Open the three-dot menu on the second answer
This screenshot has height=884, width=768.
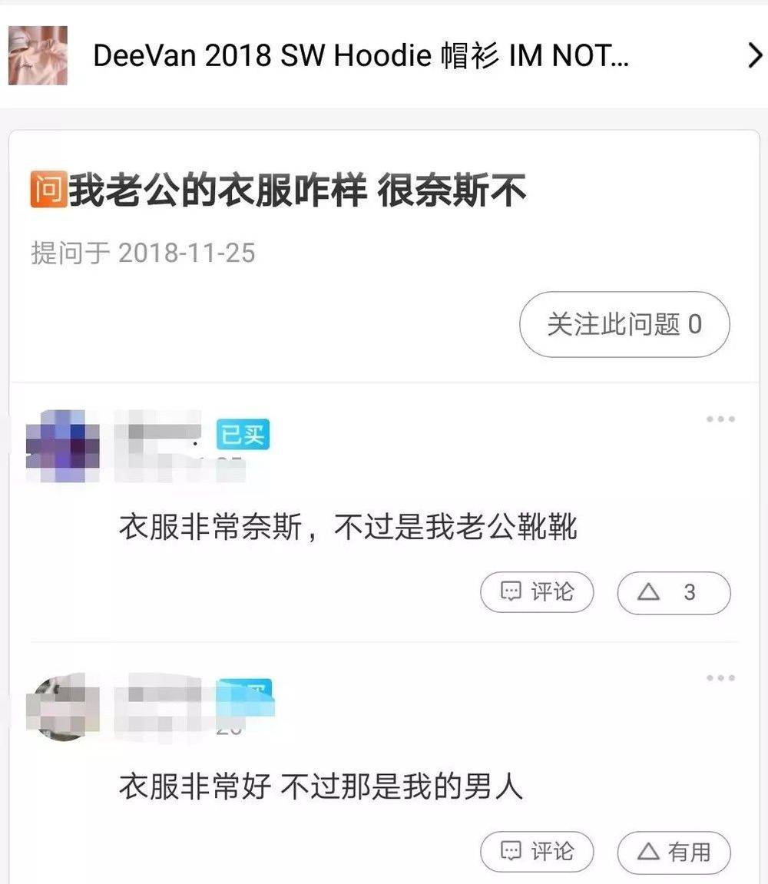pyautogui.click(x=720, y=677)
